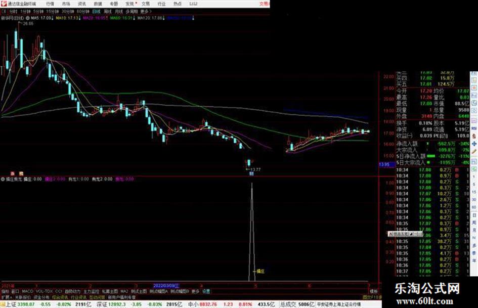
Task: Click the 通达信 app logo icon
Action: [4, 4]
